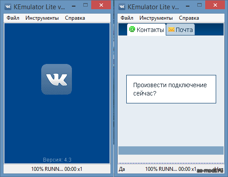228x177 pixels.
Task: Click the envelope icon on the Почта tab
Action: [x=171, y=29]
